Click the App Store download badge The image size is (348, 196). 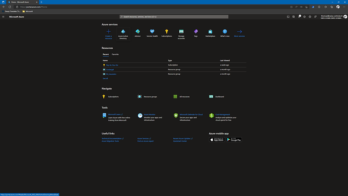pyautogui.click(x=217, y=139)
